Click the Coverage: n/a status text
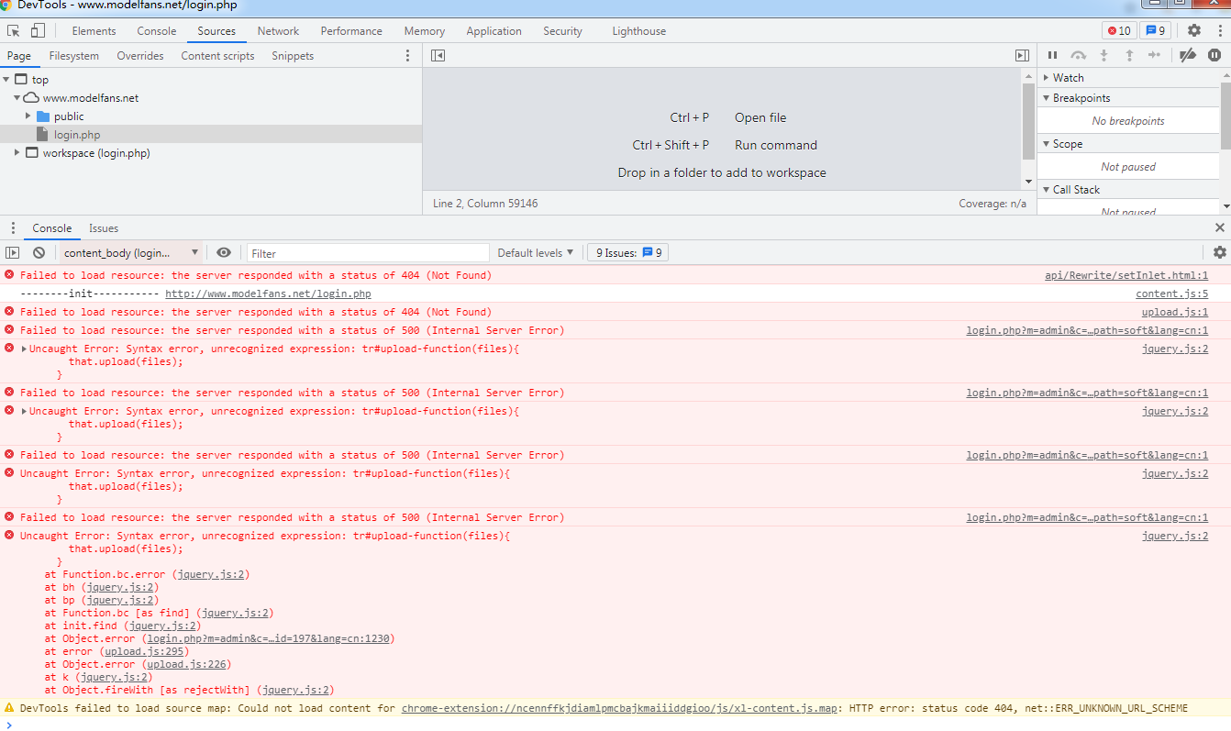Image resolution: width=1231 pixels, height=731 pixels. (993, 204)
